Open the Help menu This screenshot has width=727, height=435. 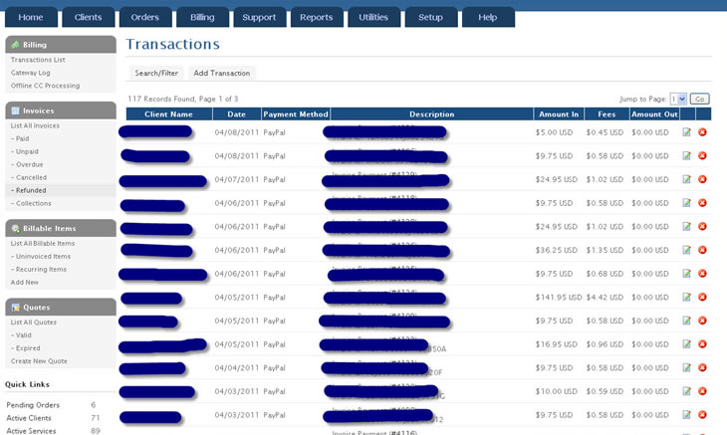(x=488, y=17)
